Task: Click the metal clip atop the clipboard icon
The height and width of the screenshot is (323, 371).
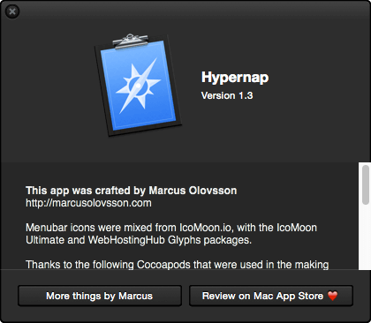Action: coord(131,41)
